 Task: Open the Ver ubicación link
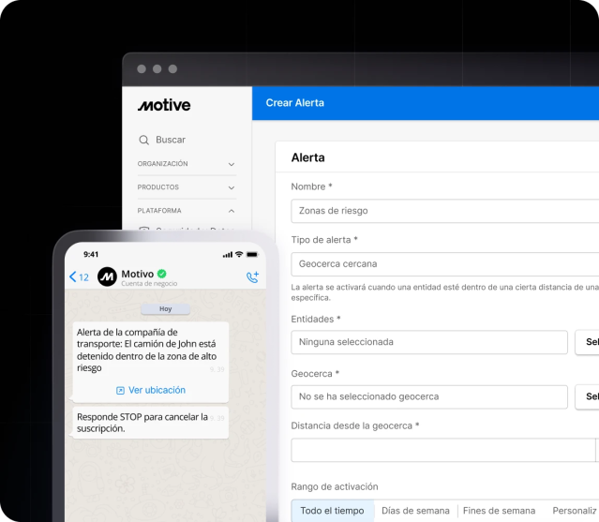coord(157,390)
